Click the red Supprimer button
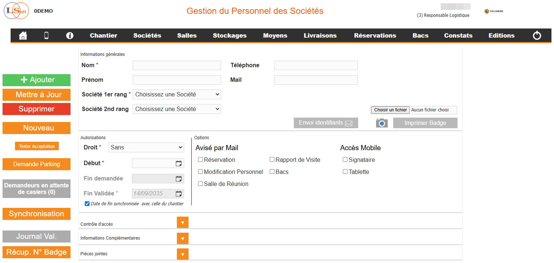This screenshot has width=554, height=263. click(37, 109)
